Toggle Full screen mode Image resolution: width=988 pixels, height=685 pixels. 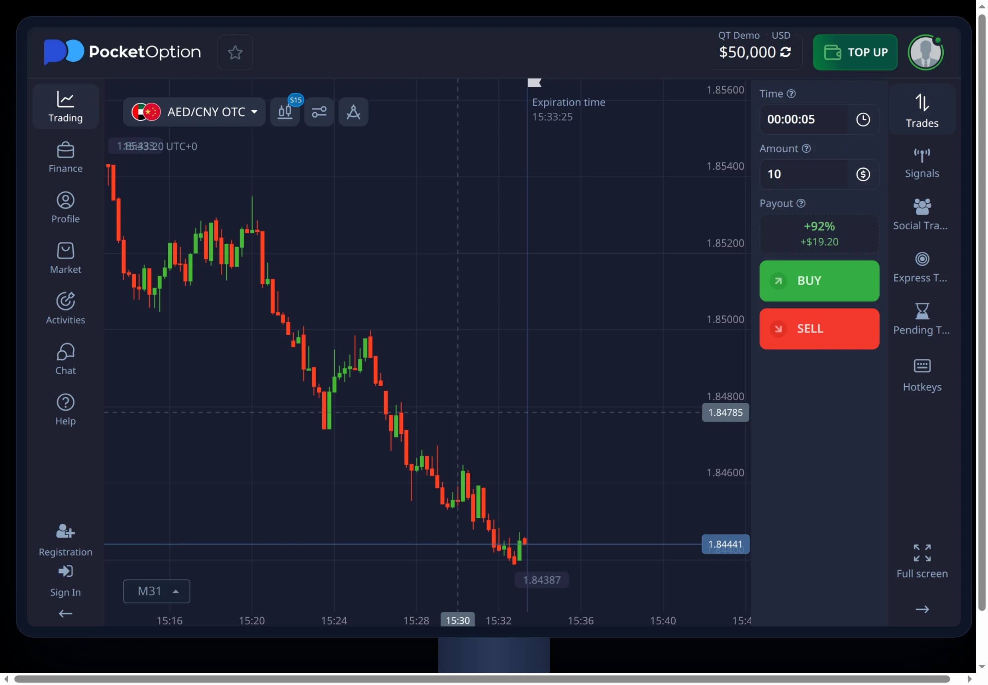[x=922, y=562]
